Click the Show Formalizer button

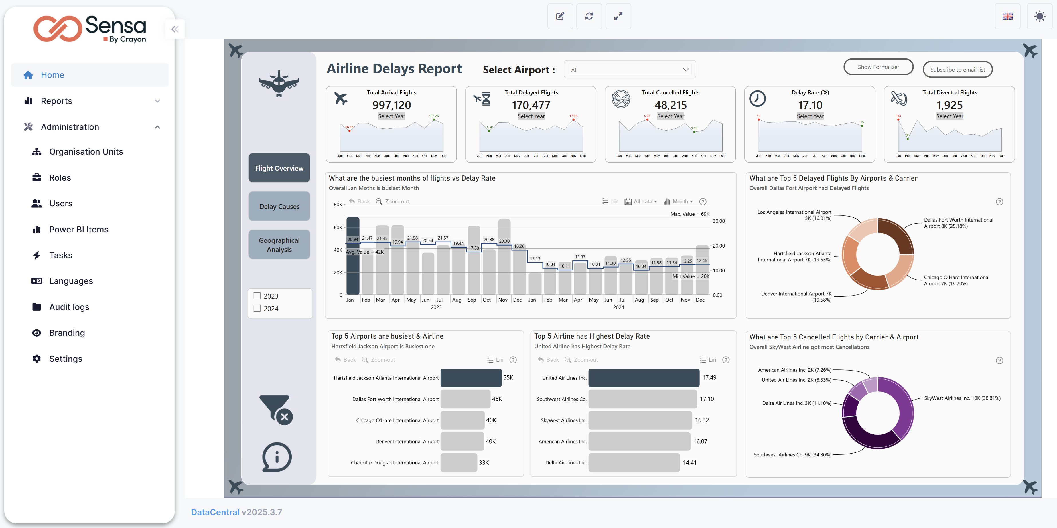(x=878, y=67)
